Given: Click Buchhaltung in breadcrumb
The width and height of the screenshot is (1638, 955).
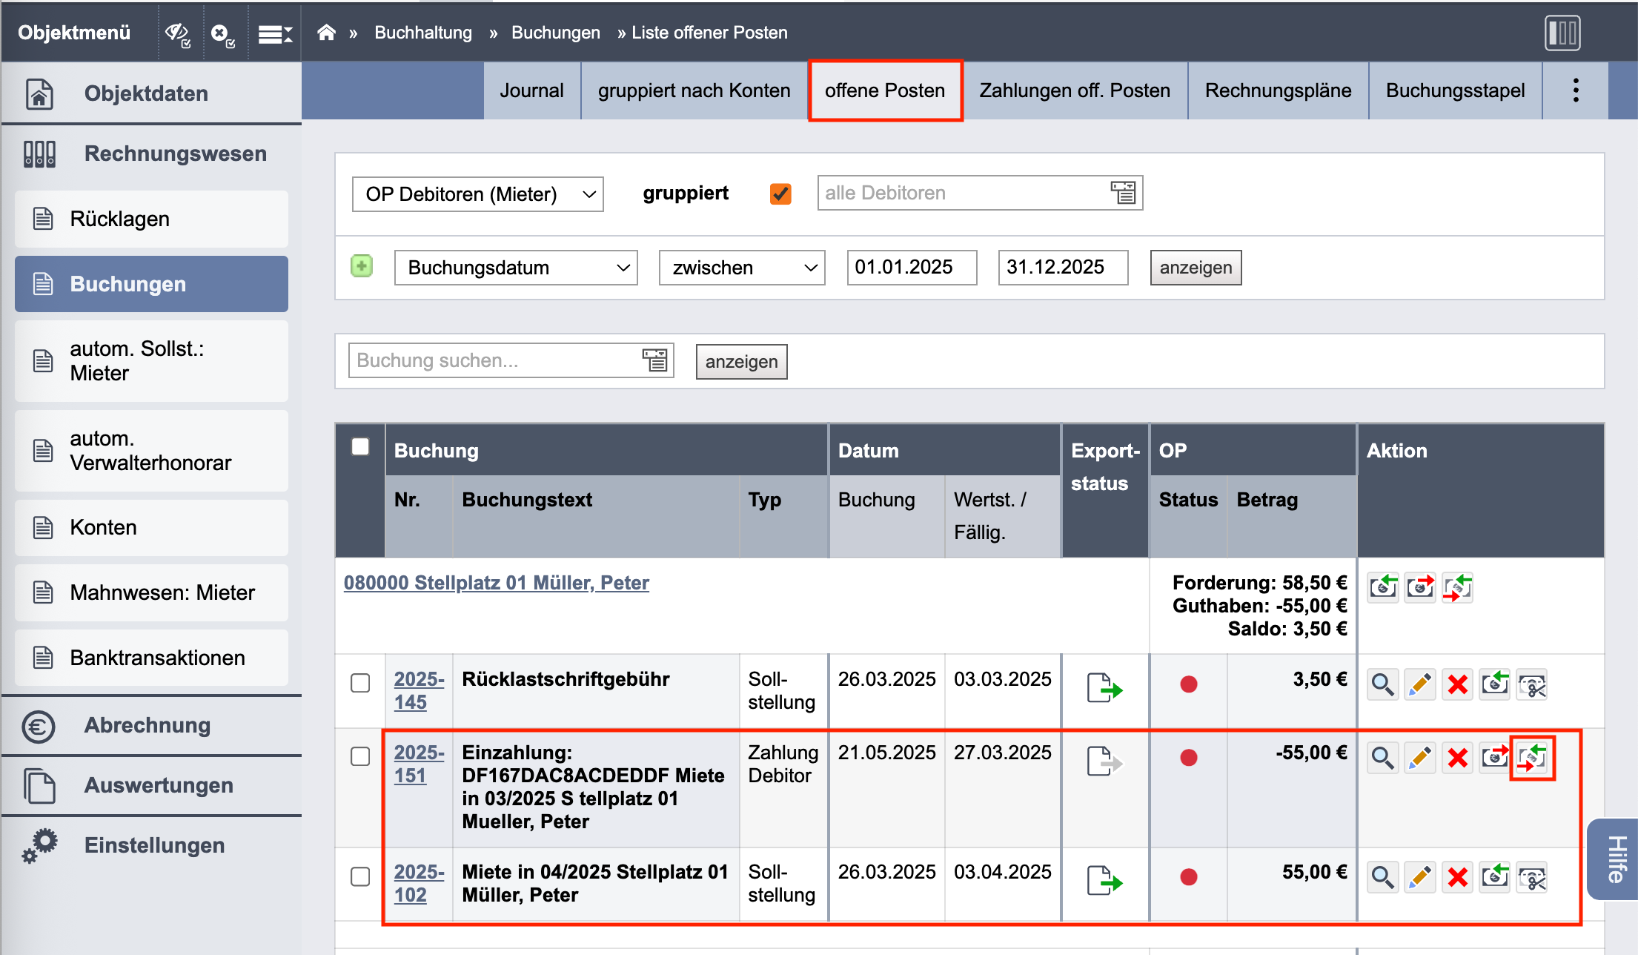Looking at the screenshot, I should click(x=423, y=33).
